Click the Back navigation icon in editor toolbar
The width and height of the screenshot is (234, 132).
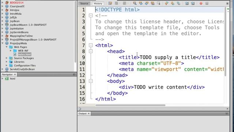click(x=116, y=3)
